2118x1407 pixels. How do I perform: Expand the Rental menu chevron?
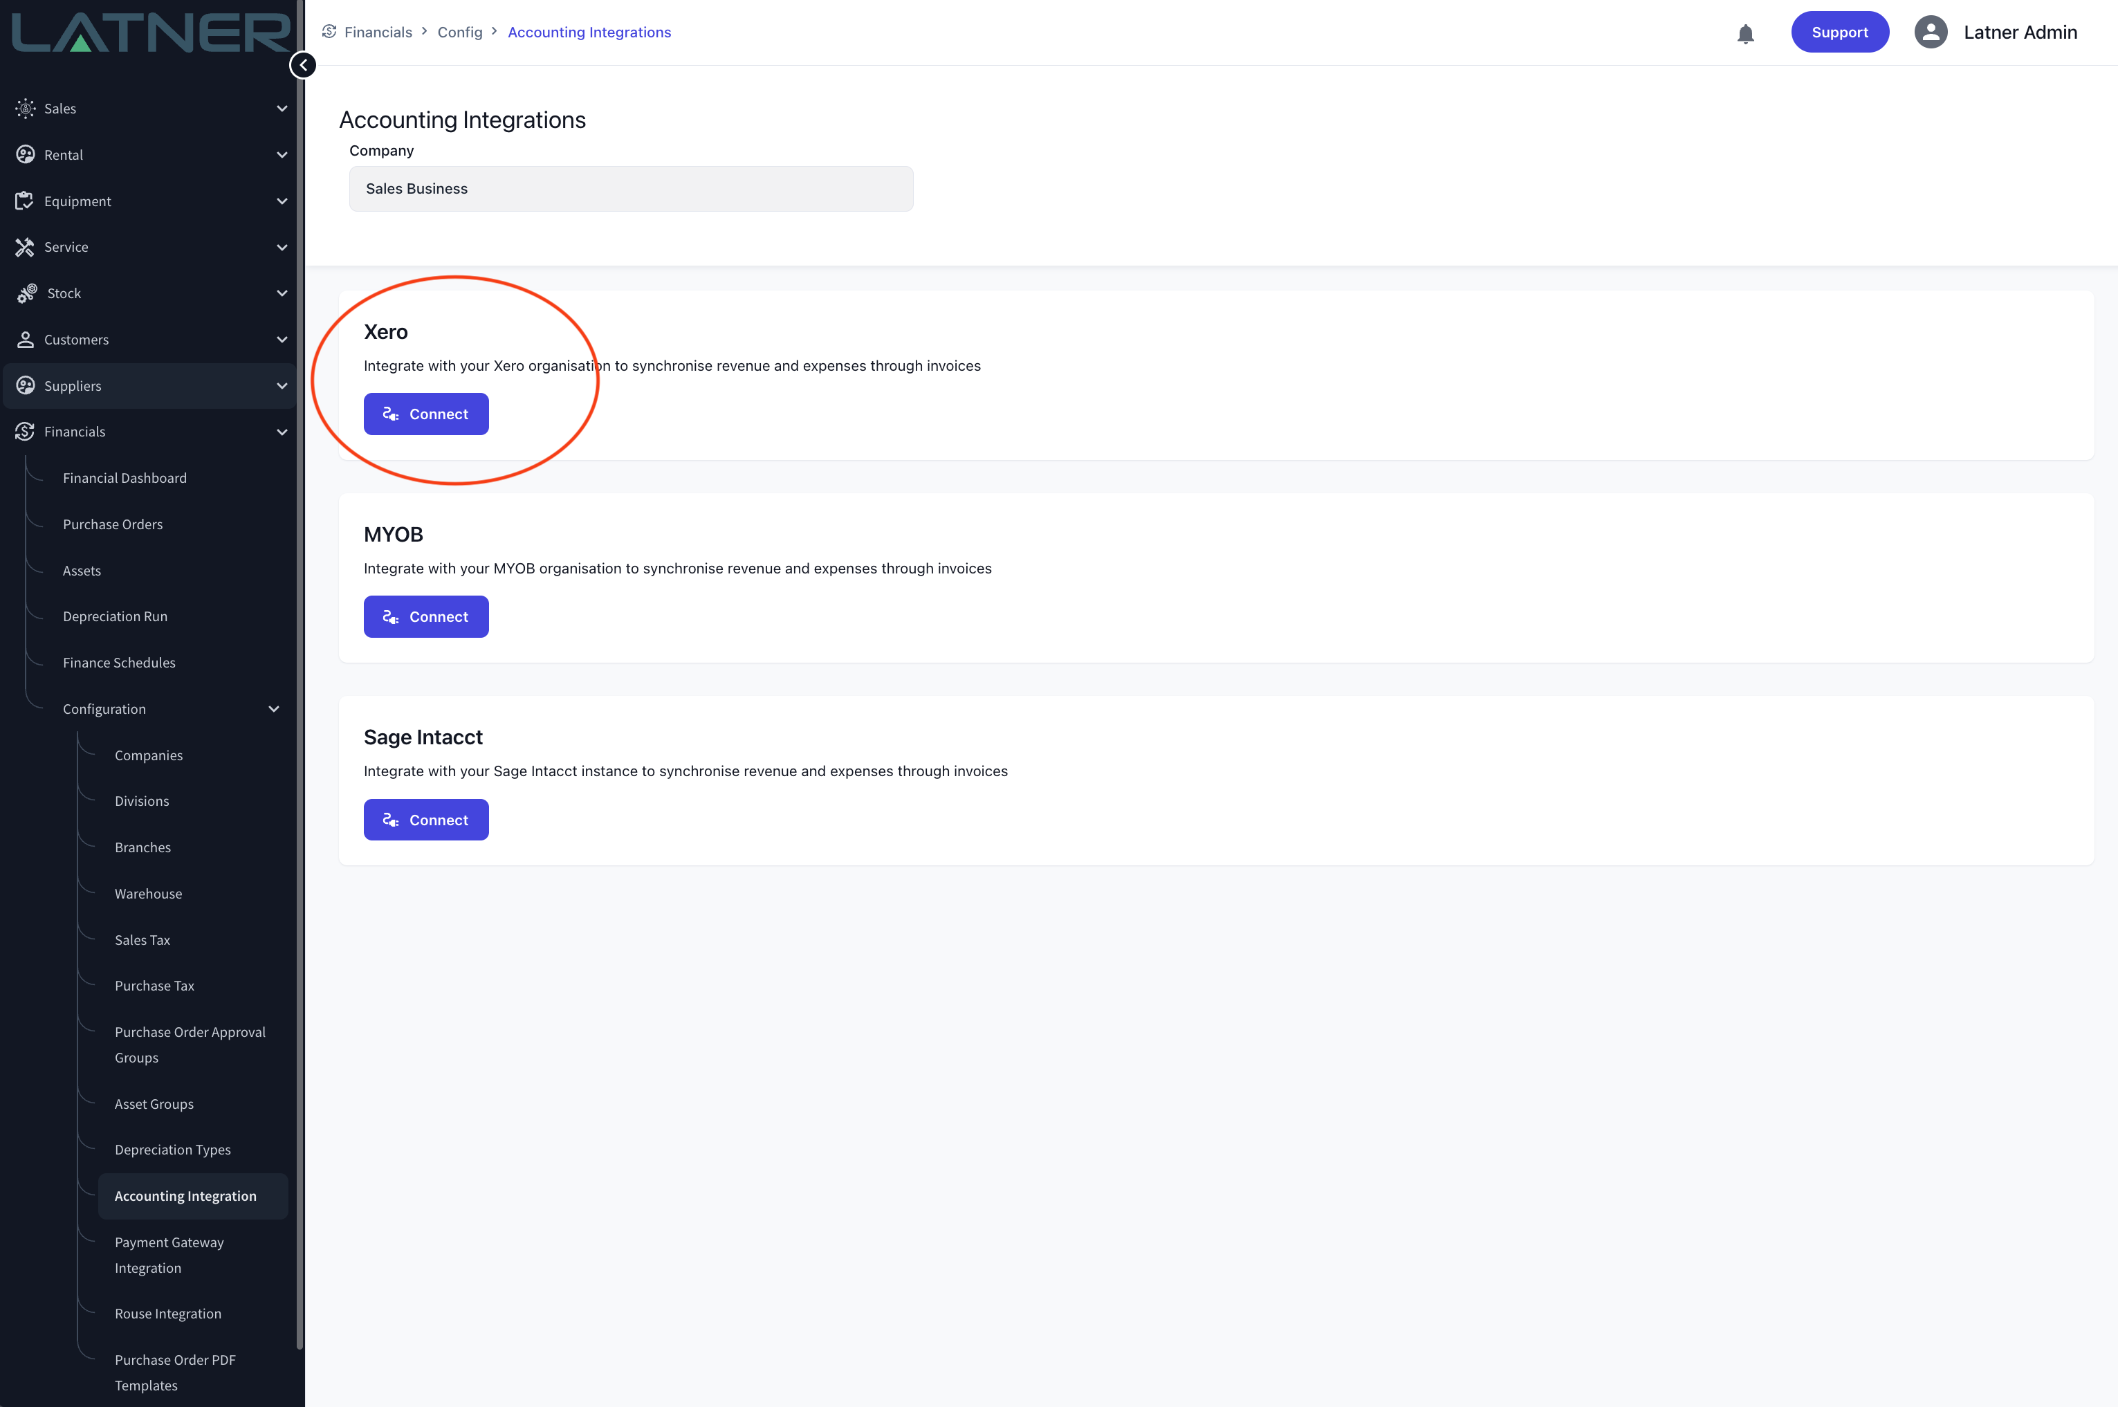click(282, 154)
